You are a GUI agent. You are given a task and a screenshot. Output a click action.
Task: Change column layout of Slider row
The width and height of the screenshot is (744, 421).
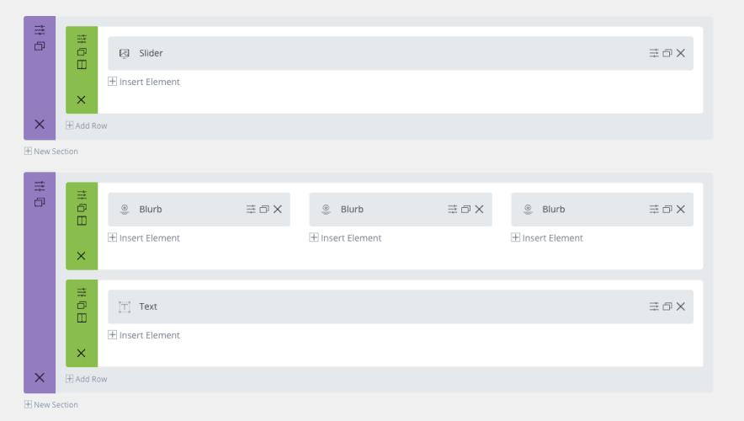pyautogui.click(x=82, y=65)
